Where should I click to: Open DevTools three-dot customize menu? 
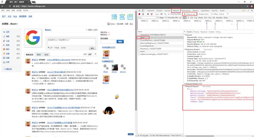point(248,11)
